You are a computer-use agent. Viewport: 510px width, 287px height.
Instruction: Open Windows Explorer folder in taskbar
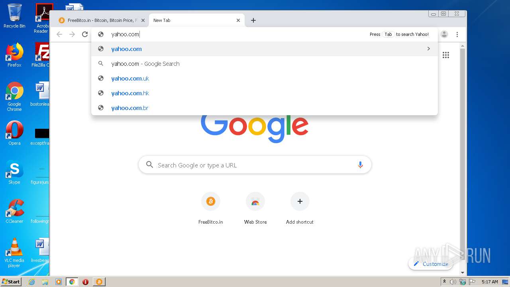click(45, 282)
